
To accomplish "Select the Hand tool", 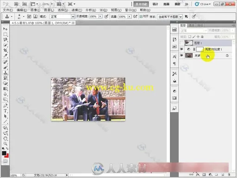I will point(5,138).
